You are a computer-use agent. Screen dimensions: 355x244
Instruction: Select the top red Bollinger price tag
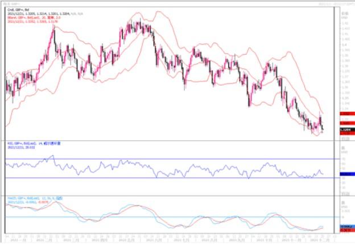pos(344,114)
